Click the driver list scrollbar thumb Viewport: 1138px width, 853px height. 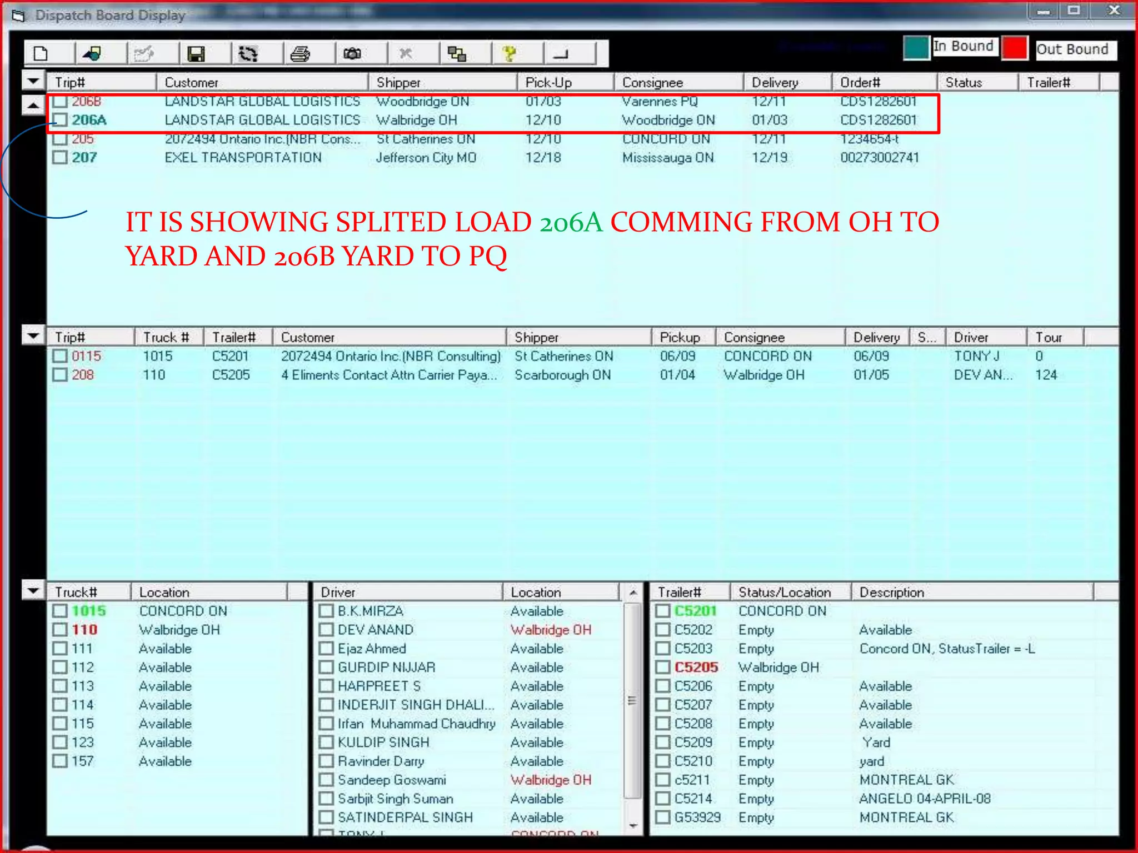[x=632, y=700]
